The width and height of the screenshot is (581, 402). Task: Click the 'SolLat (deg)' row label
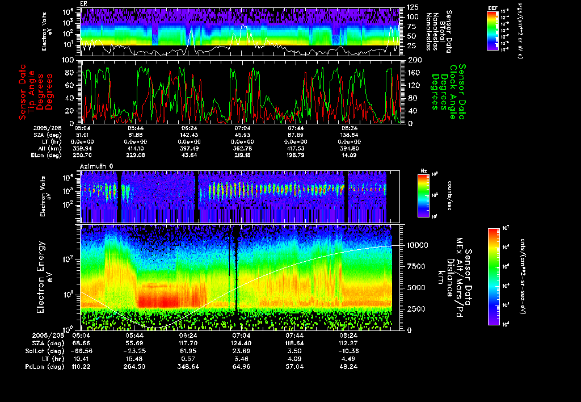(44, 351)
